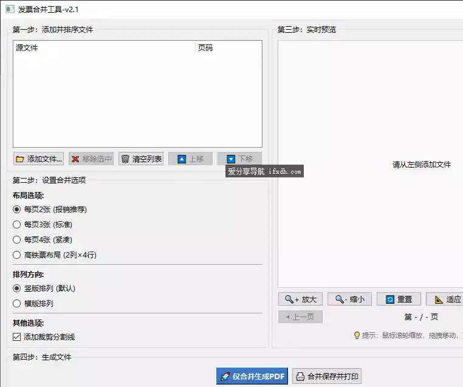Choose 竖版排列 (默认) orientation
The image size is (463, 387).
[17, 288]
